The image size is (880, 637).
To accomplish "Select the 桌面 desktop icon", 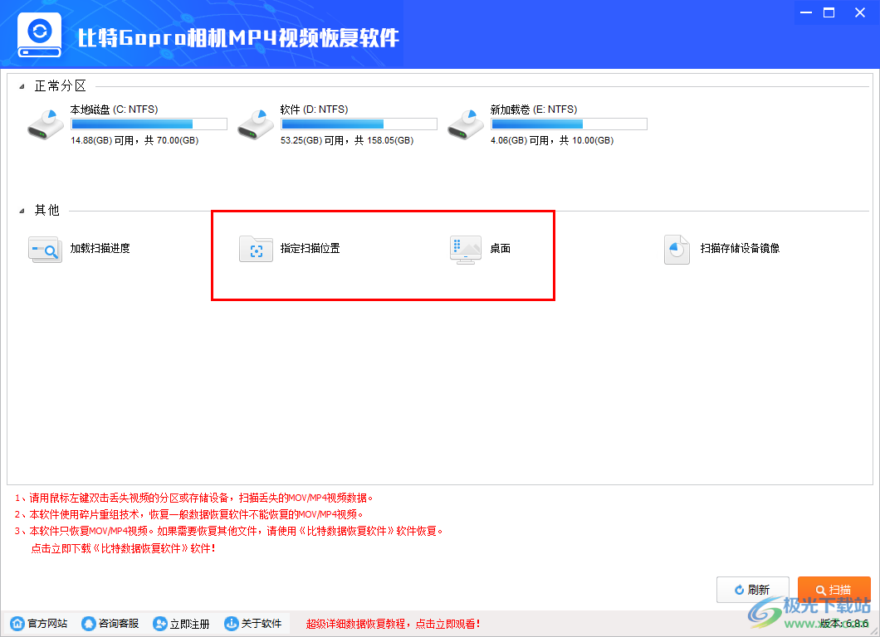I will tap(465, 250).
